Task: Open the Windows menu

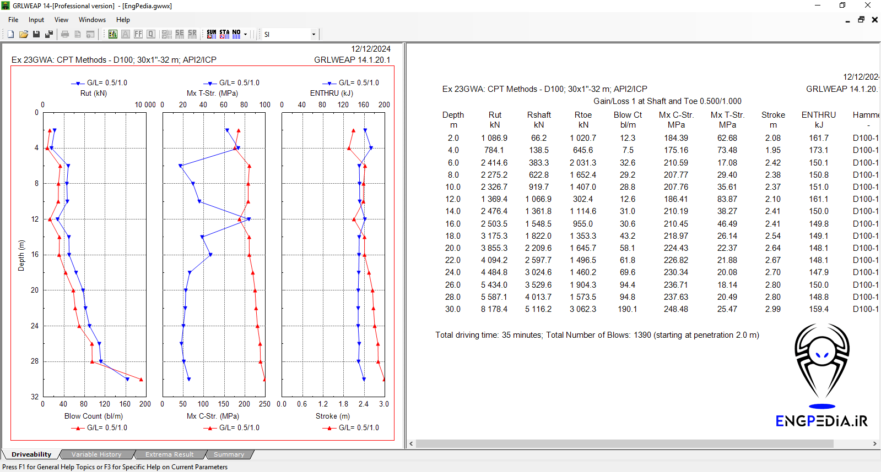Action: point(92,20)
